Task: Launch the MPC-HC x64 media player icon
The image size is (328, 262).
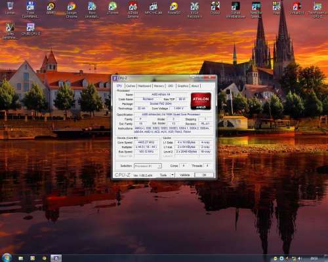Action: 154,8
